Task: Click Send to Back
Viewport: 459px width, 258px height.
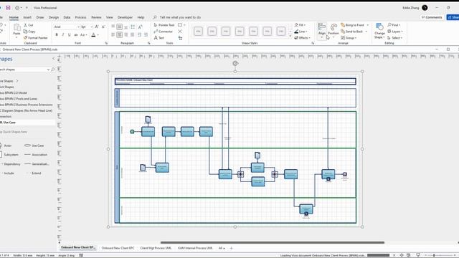Action: pyautogui.click(x=352, y=32)
